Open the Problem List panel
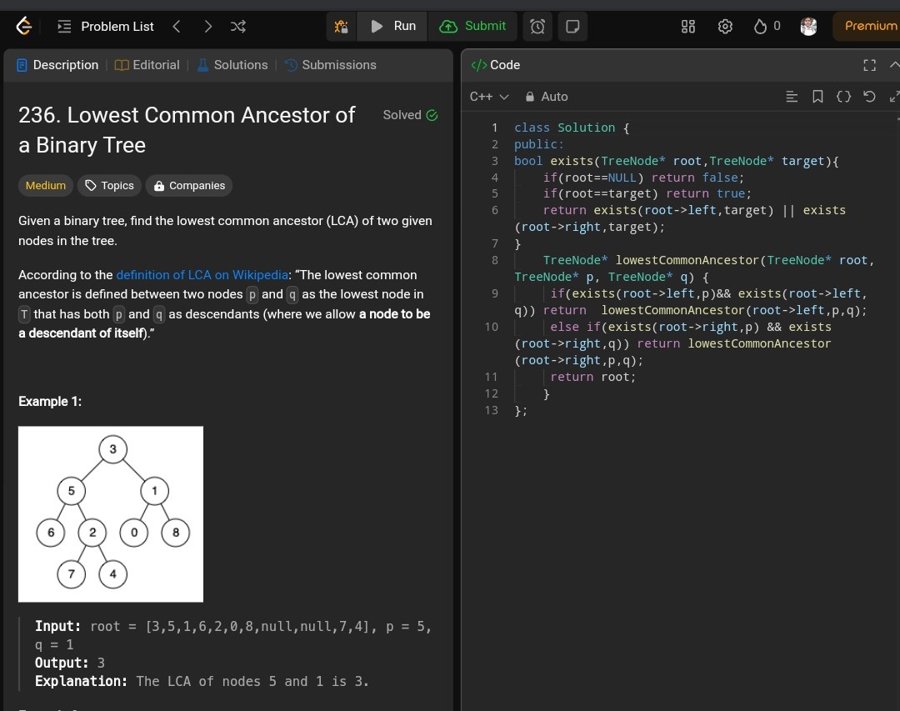900x711 pixels. coord(106,27)
